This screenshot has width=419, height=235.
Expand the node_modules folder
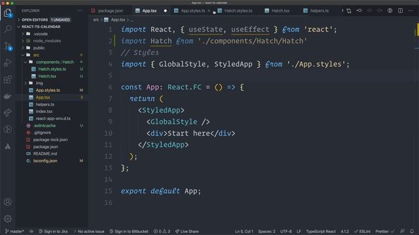(46, 40)
